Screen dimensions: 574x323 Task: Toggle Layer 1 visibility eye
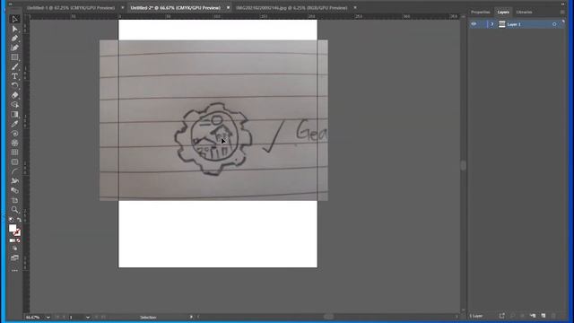pyautogui.click(x=474, y=24)
